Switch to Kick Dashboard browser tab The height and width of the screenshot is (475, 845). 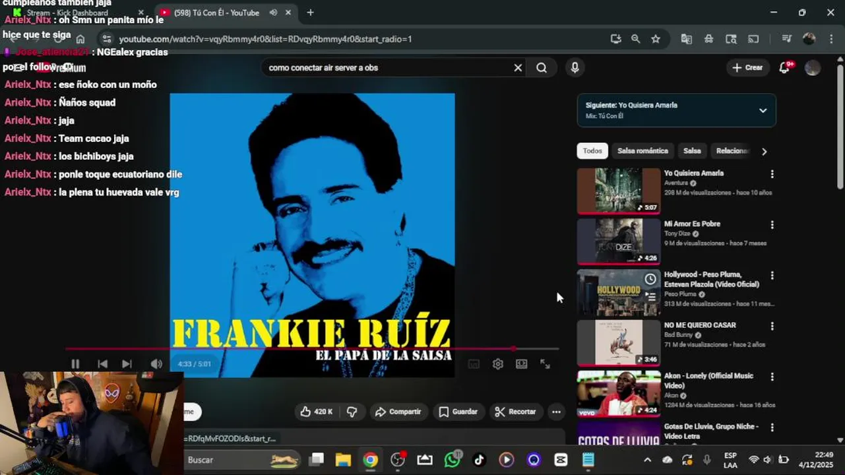coord(76,13)
